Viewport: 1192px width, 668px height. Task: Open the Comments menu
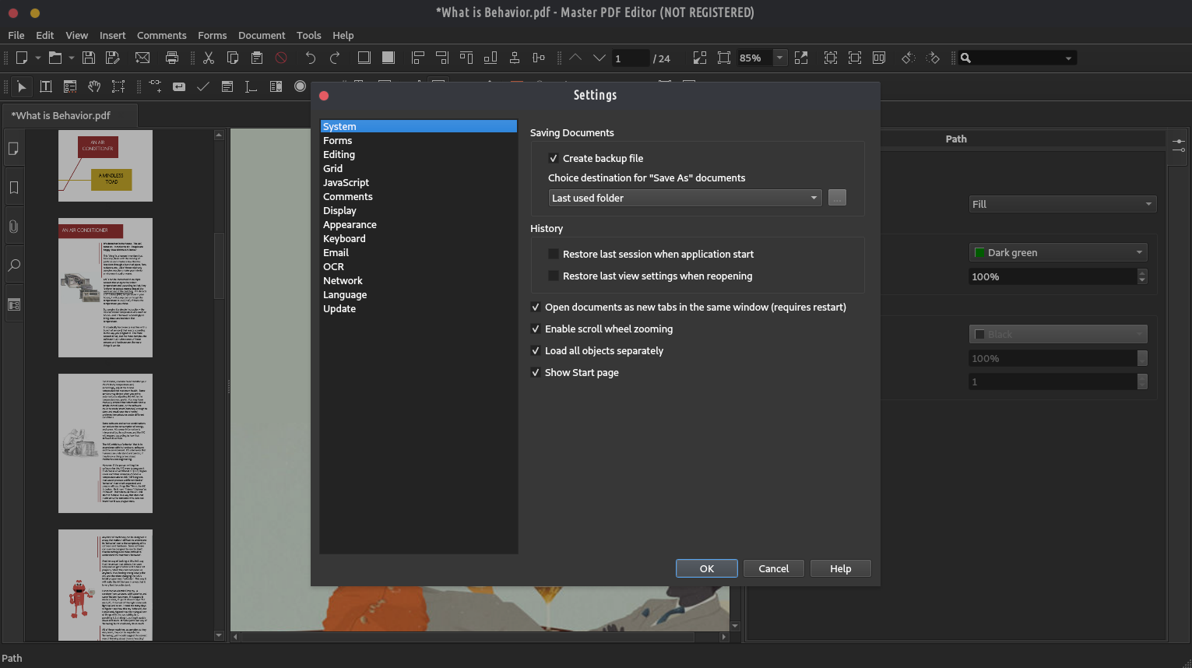[161, 35]
